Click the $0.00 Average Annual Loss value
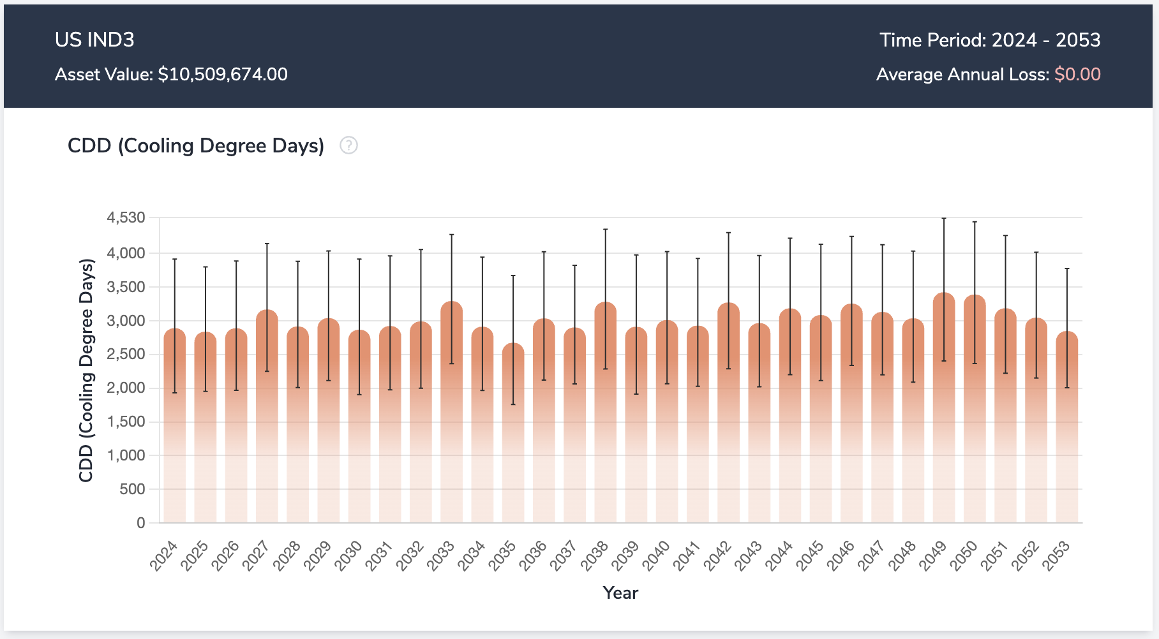 [x=1077, y=75]
